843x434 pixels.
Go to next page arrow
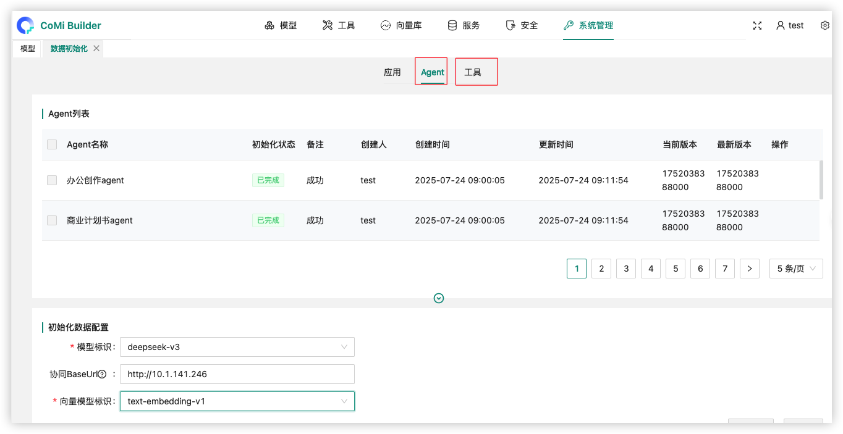tap(749, 269)
